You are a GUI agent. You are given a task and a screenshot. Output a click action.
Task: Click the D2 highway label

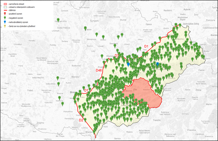81,120
